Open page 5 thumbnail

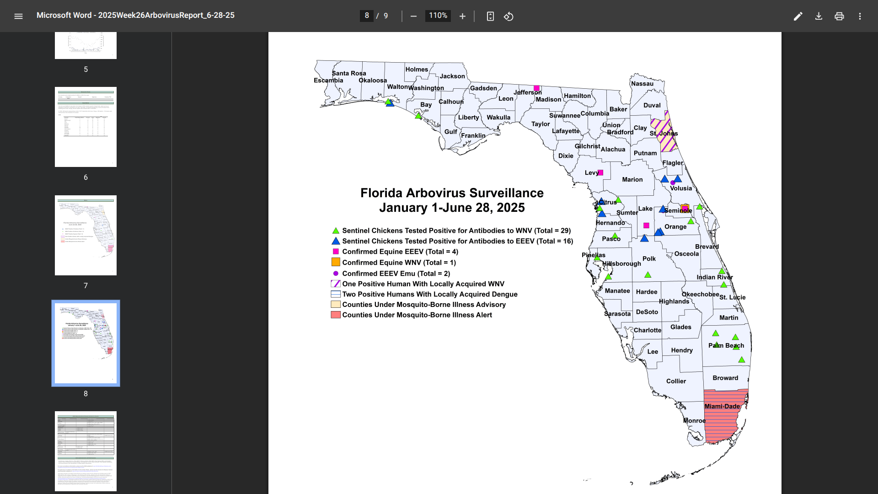[x=86, y=45]
